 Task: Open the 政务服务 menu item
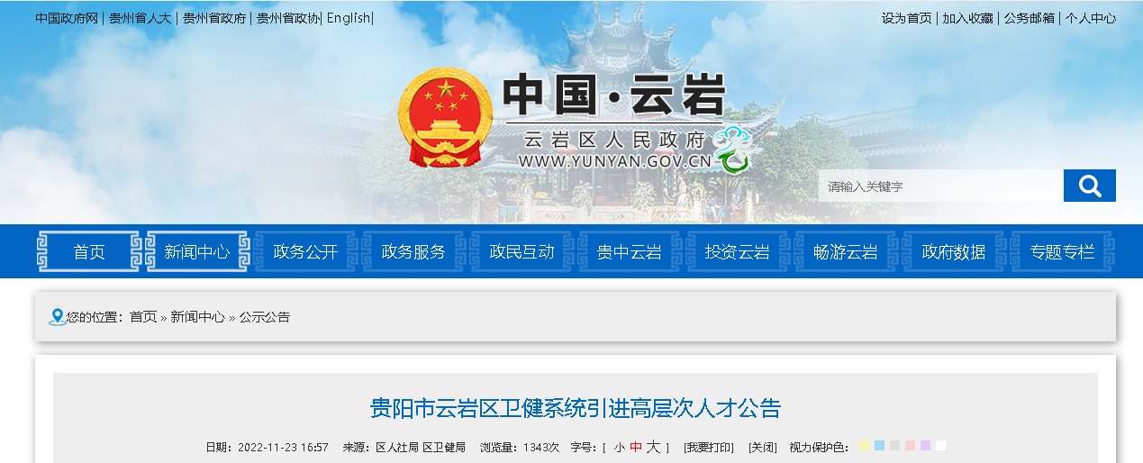click(x=413, y=252)
